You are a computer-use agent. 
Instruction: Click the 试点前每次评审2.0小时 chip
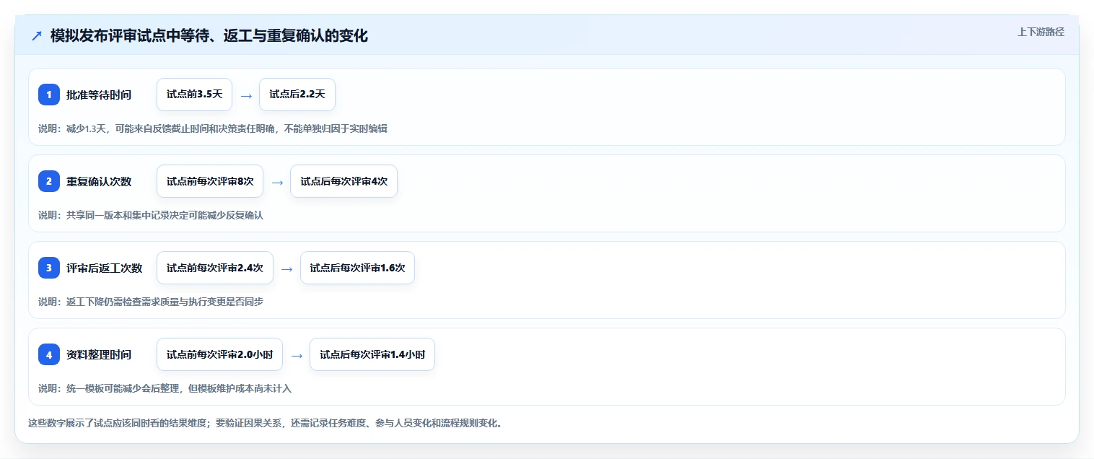click(x=219, y=354)
